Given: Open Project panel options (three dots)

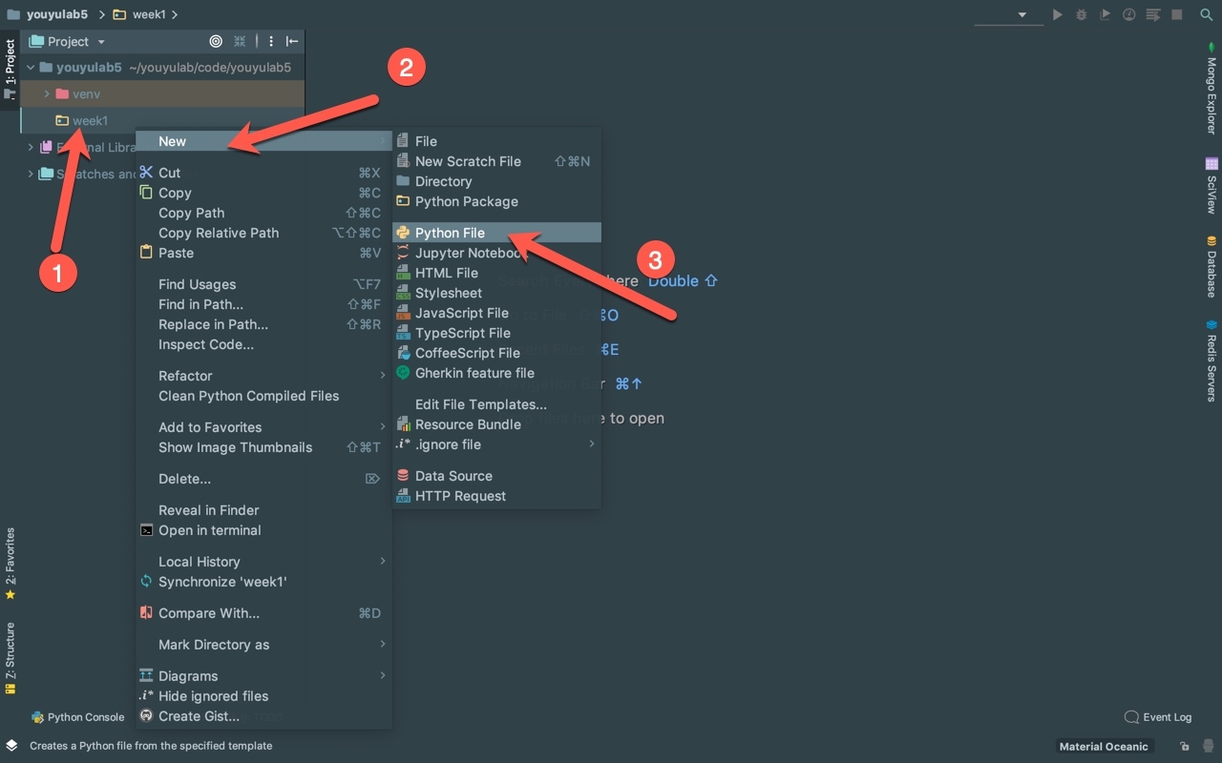Looking at the screenshot, I should (271, 42).
